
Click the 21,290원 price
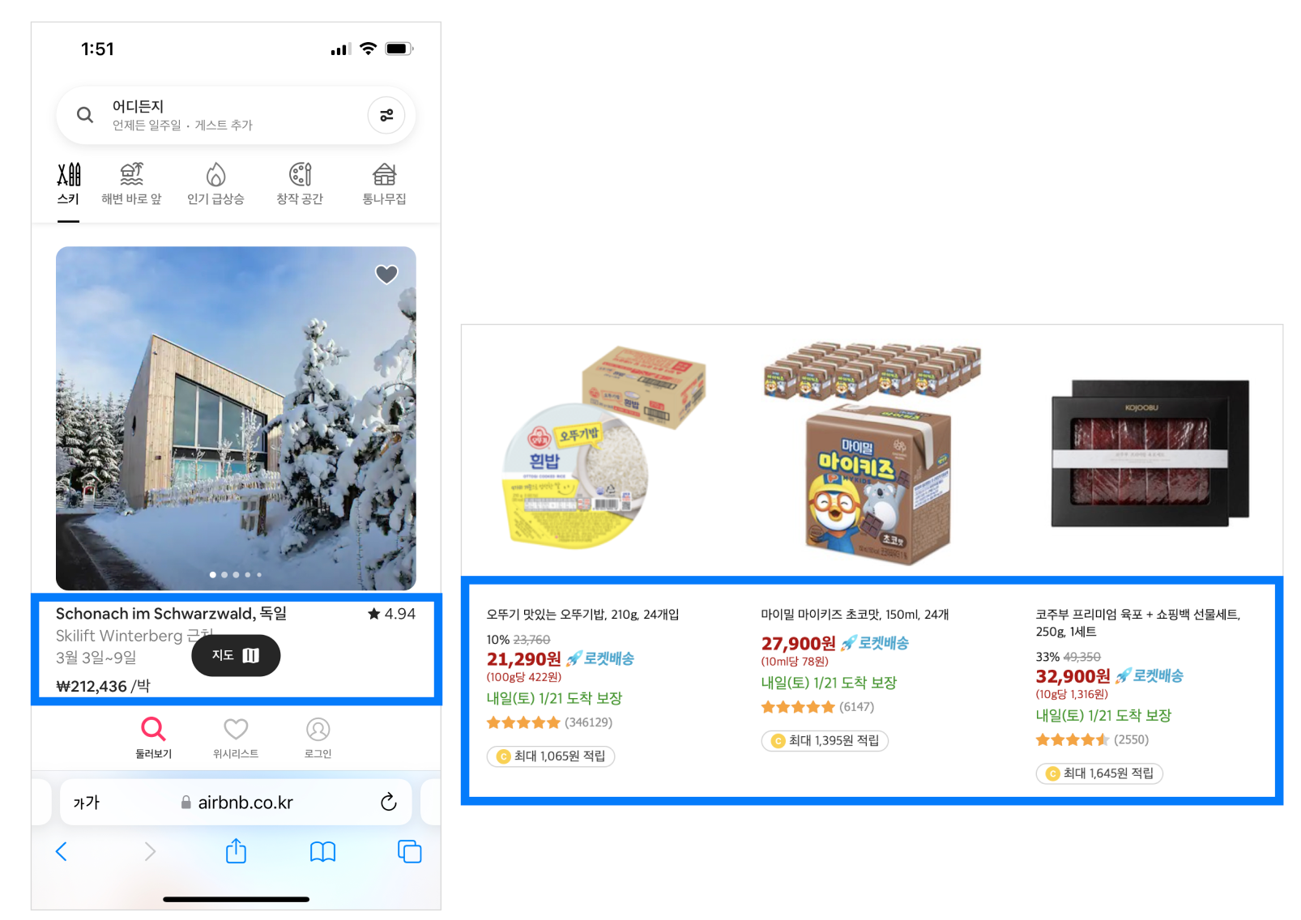[524, 659]
